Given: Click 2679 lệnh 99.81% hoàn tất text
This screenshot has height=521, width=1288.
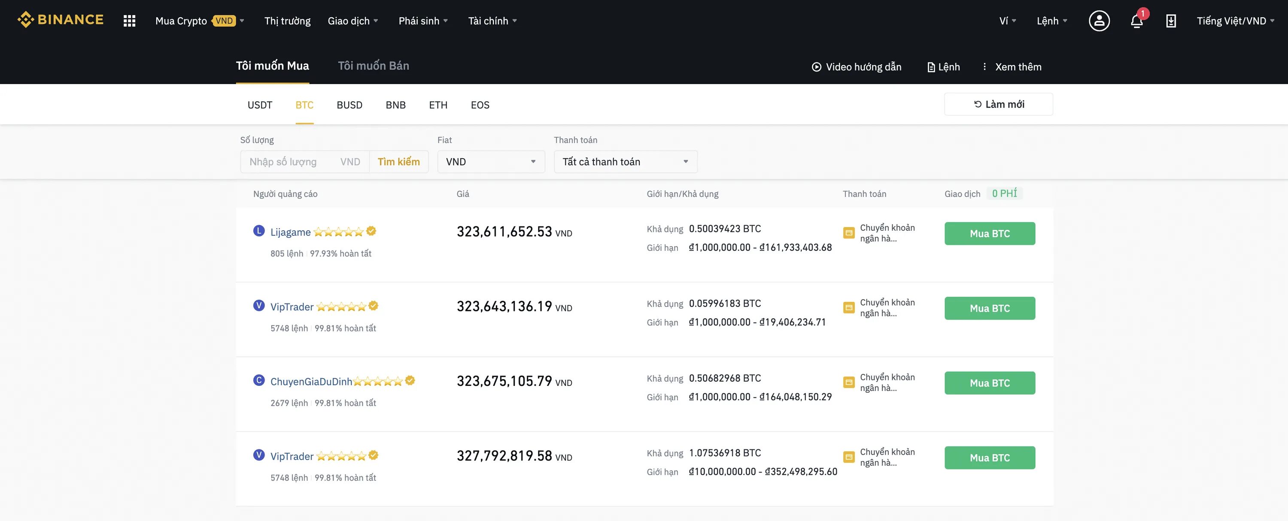Looking at the screenshot, I should coord(323,403).
